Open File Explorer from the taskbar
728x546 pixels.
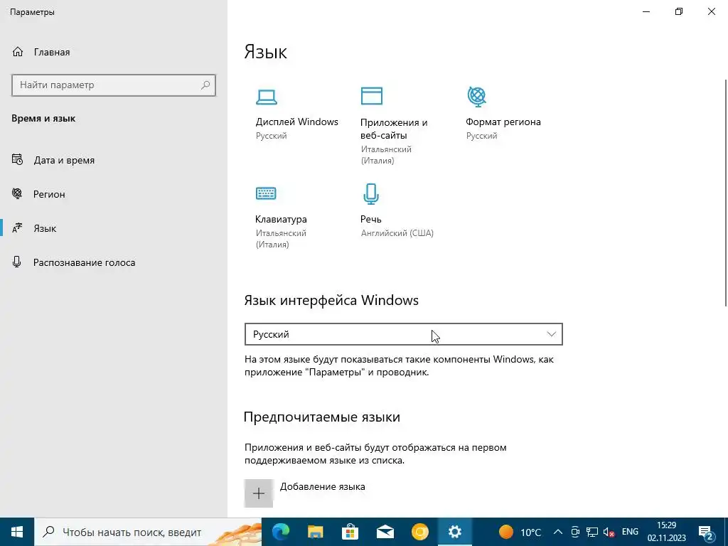(x=315, y=532)
